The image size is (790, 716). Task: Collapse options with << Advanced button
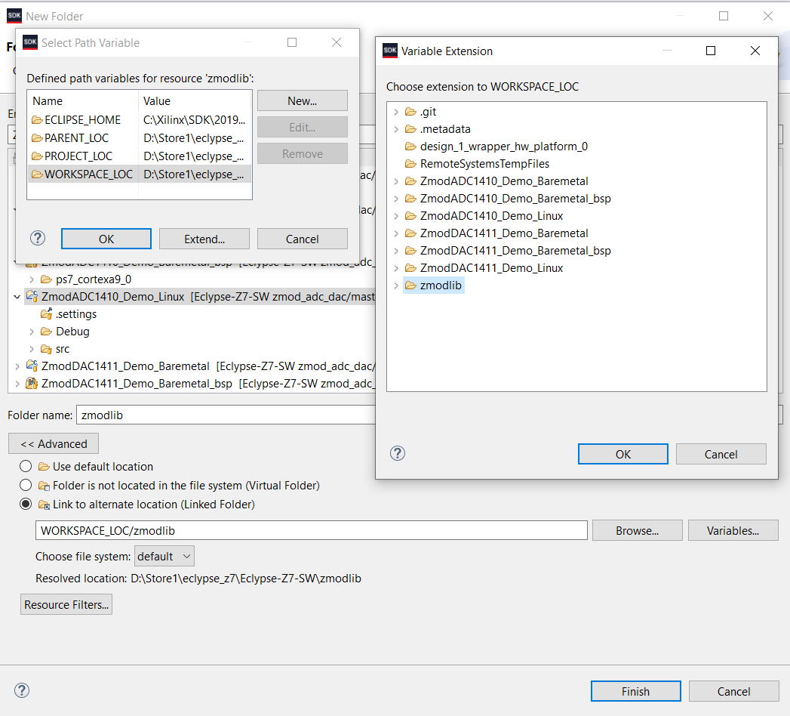point(54,443)
